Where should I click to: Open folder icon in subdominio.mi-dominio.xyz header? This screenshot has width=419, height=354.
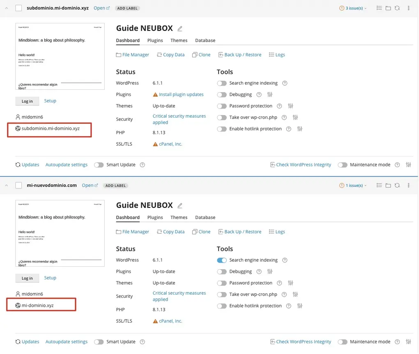[x=388, y=8]
